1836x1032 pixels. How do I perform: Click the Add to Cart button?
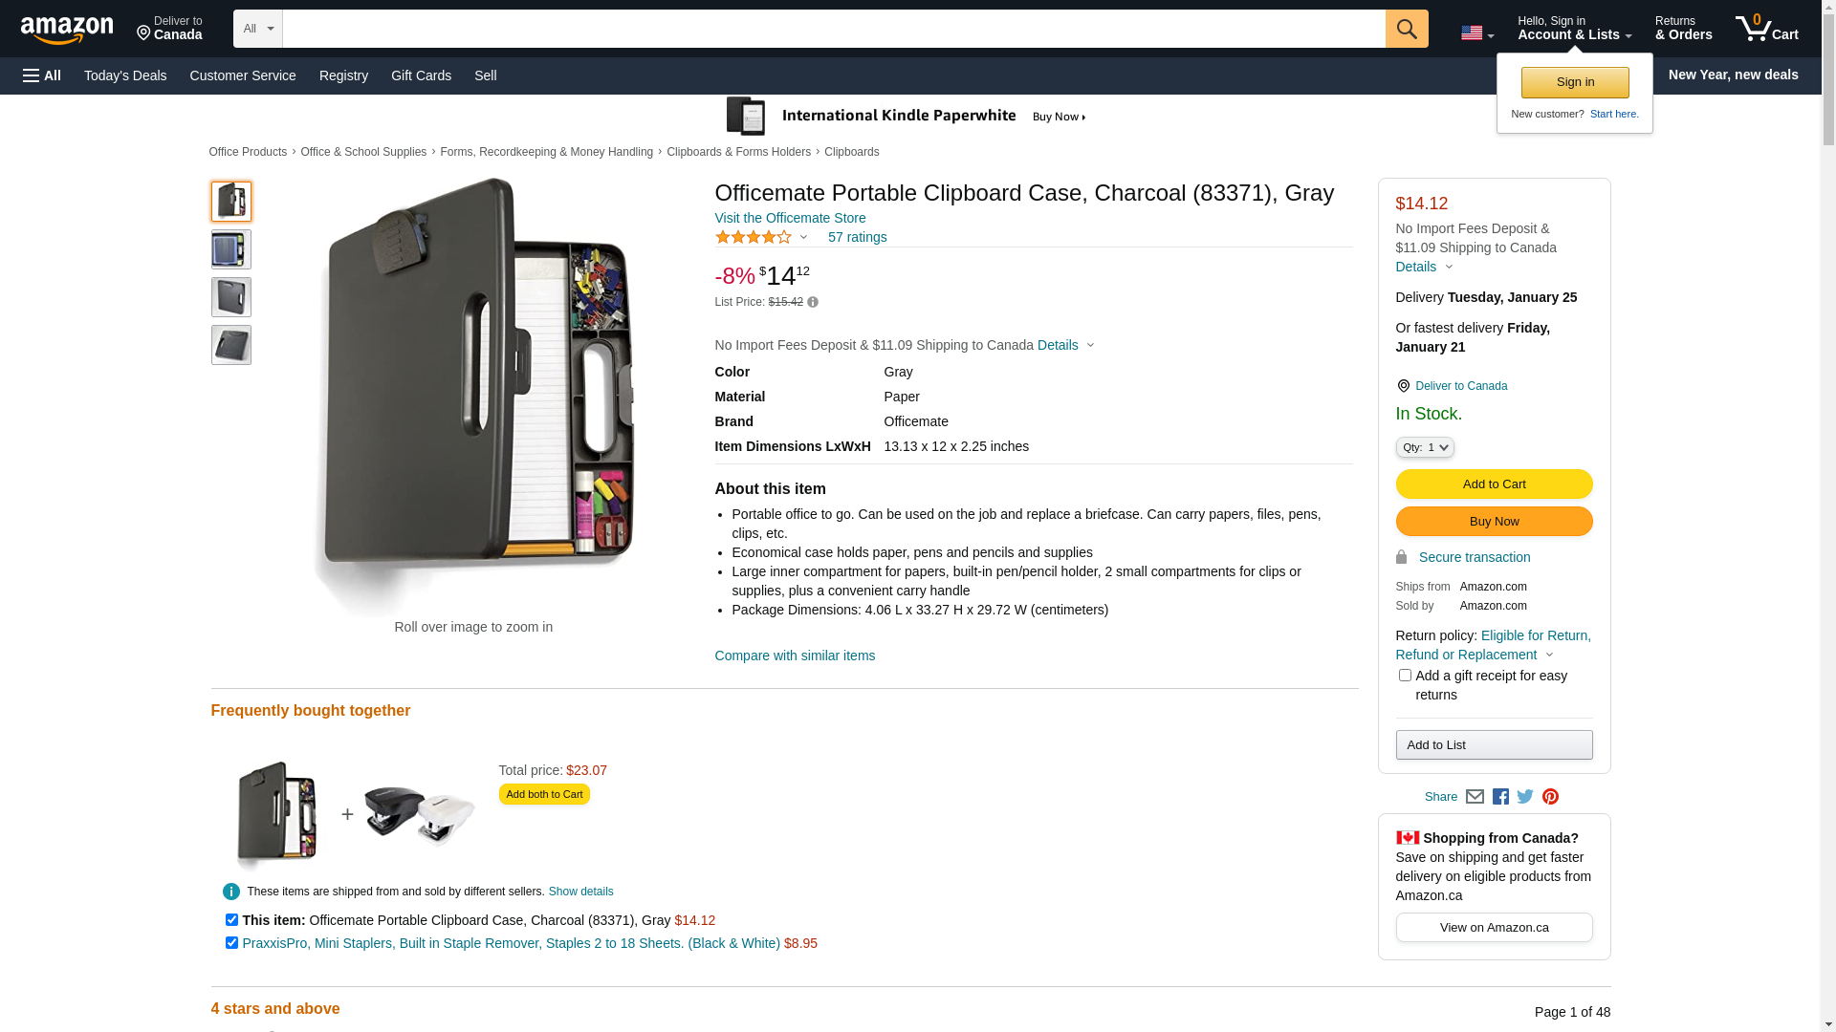coord(1494,484)
